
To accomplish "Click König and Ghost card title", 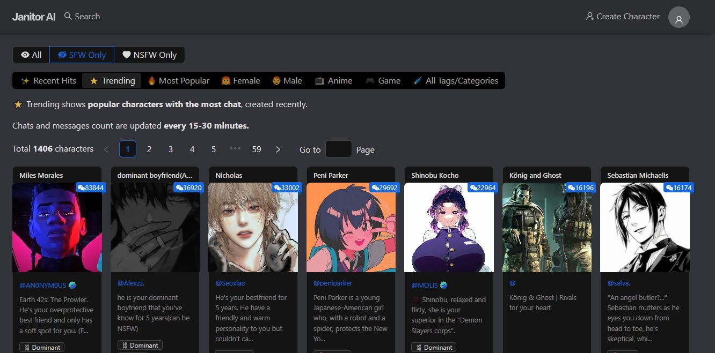I will click(x=535, y=175).
